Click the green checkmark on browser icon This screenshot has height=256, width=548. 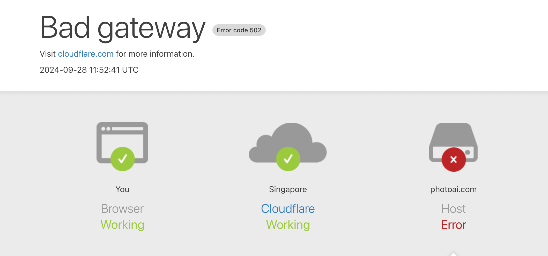click(x=122, y=159)
